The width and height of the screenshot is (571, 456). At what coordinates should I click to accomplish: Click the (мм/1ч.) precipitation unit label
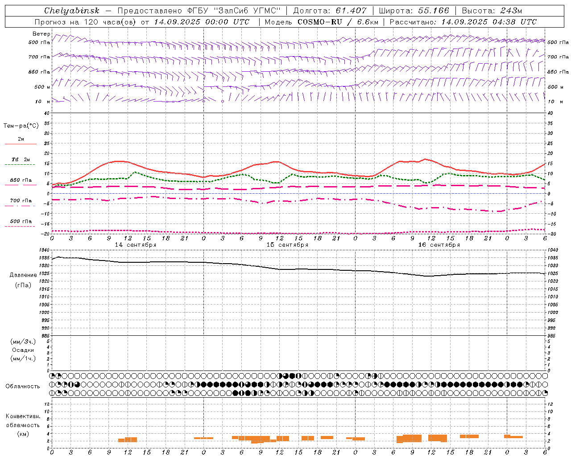tap(23, 358)
